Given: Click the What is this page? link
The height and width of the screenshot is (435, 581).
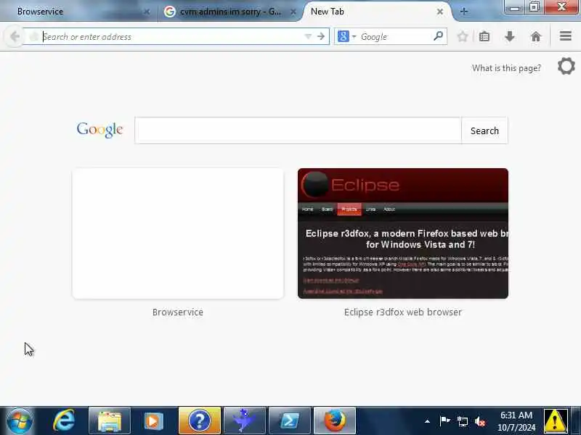Looking at the screenshot, I should 506,68.
